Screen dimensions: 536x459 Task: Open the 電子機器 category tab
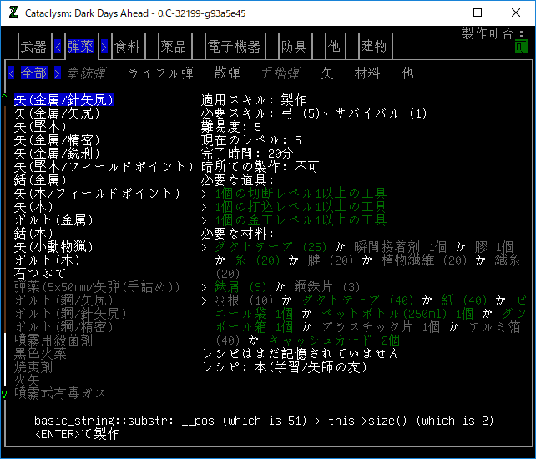pyautogui.click(x=235, y=47)
